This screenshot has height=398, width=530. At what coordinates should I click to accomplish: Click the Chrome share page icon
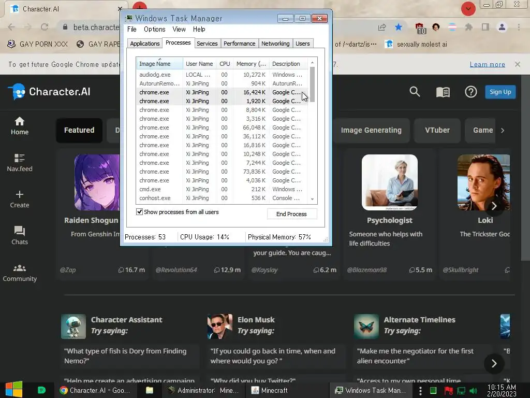382,27
